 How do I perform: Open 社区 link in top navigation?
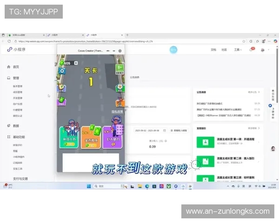coord(224,50)
